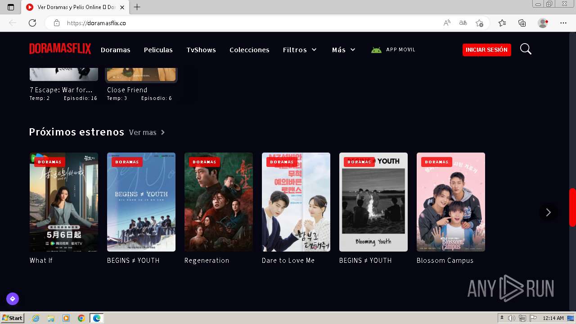This screenshot has height=324, width=576.
Task: Open the Blooming Youth poster card
Action: click(373, 202)
